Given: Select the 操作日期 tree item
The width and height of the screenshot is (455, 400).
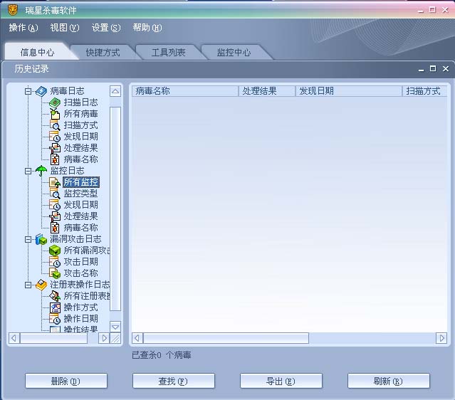Looking at the screenshot, I should (x=81, y=319).
